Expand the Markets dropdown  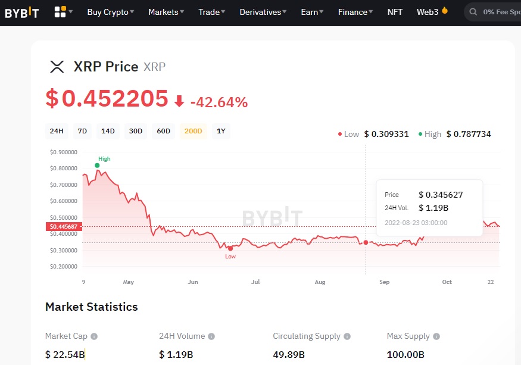(166, 12)
